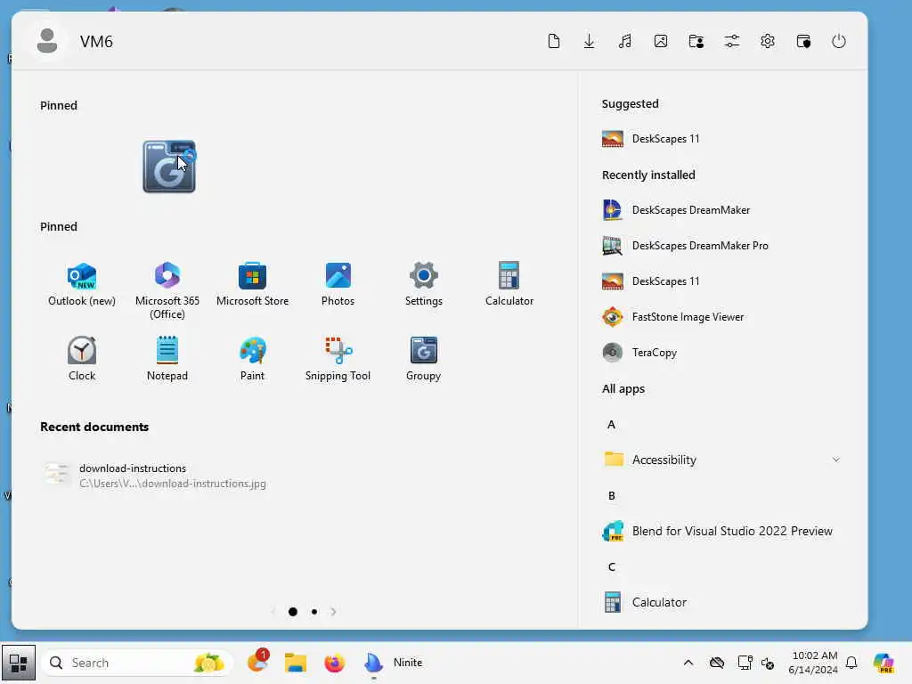Launch Microsoft 365 (Office)
The height and width of the screenshot is (684, 912).
coord(167,290)
